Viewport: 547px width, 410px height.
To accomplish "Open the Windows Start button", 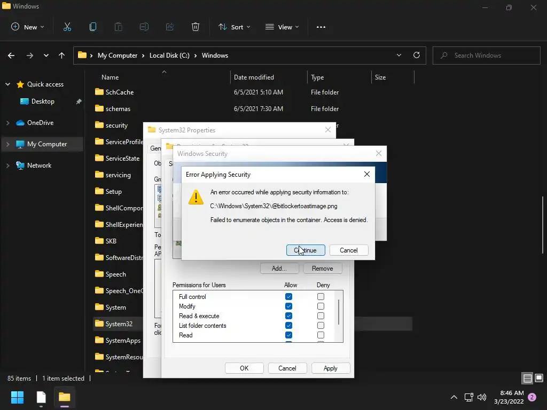I will 17,397.
